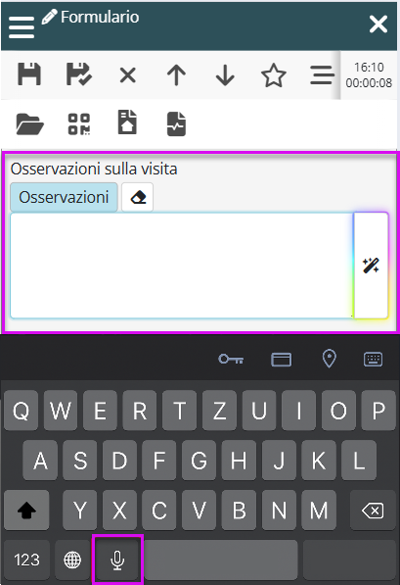
Task: Open the toolbar list menu icon
Action: tap(322, 75)
